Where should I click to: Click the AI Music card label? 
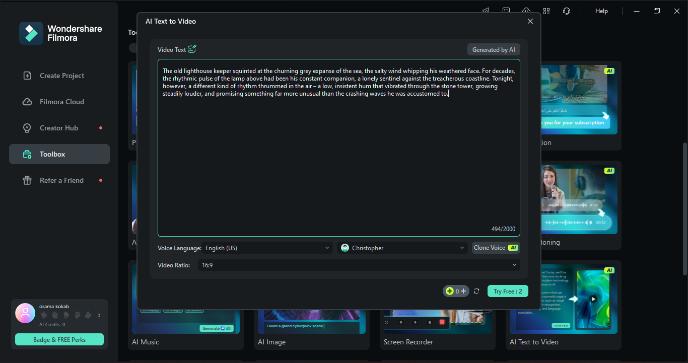point(146,342)
